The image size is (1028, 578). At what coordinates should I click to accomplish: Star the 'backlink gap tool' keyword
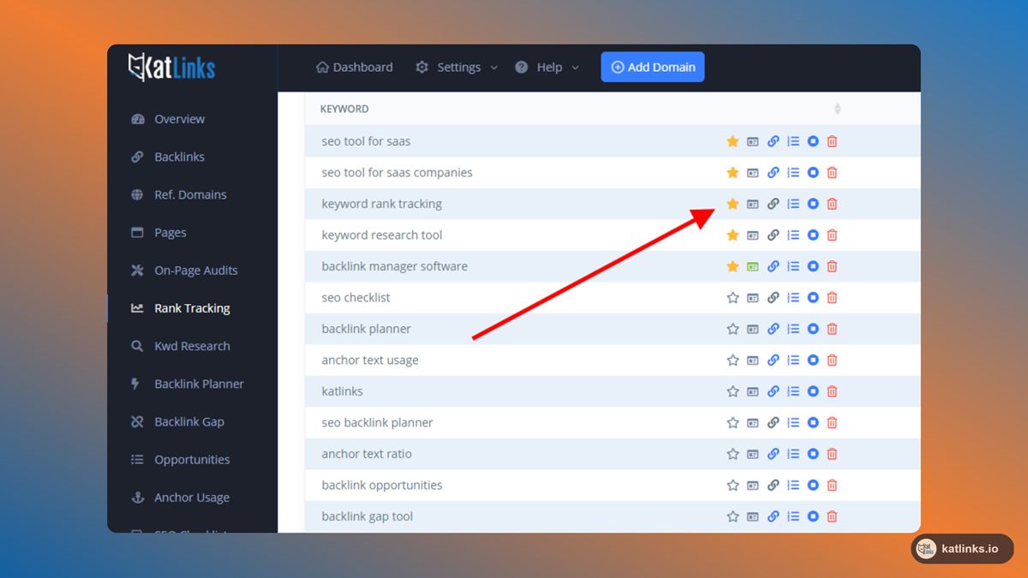point(732,516)
